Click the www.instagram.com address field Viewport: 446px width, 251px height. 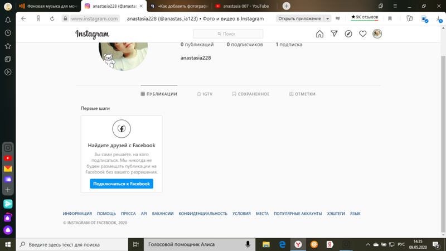(94, 18)
